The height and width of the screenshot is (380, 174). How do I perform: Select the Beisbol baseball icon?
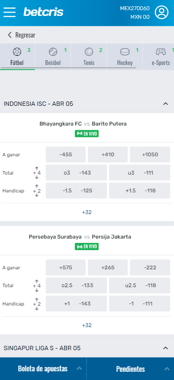(x=53, y=51)
